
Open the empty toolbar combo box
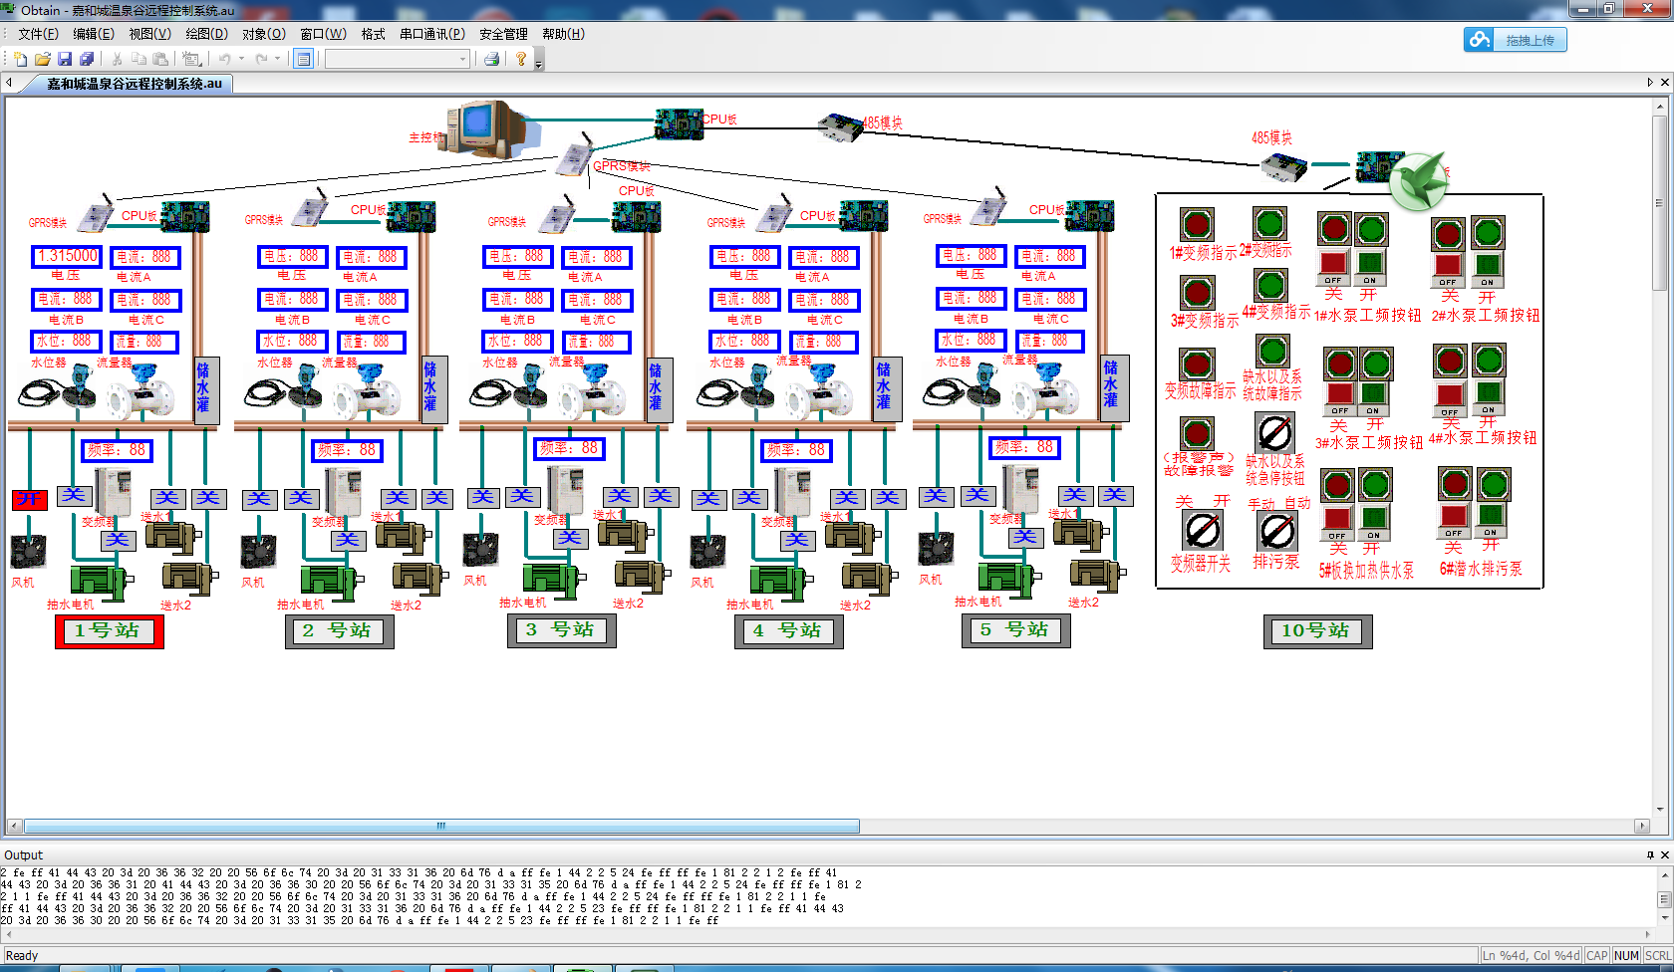(x=397, y=59)
